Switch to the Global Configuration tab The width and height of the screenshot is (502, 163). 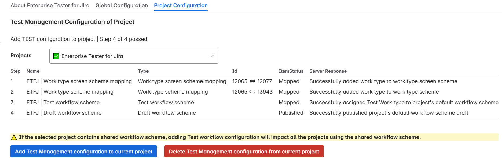(x=122, y=5)
